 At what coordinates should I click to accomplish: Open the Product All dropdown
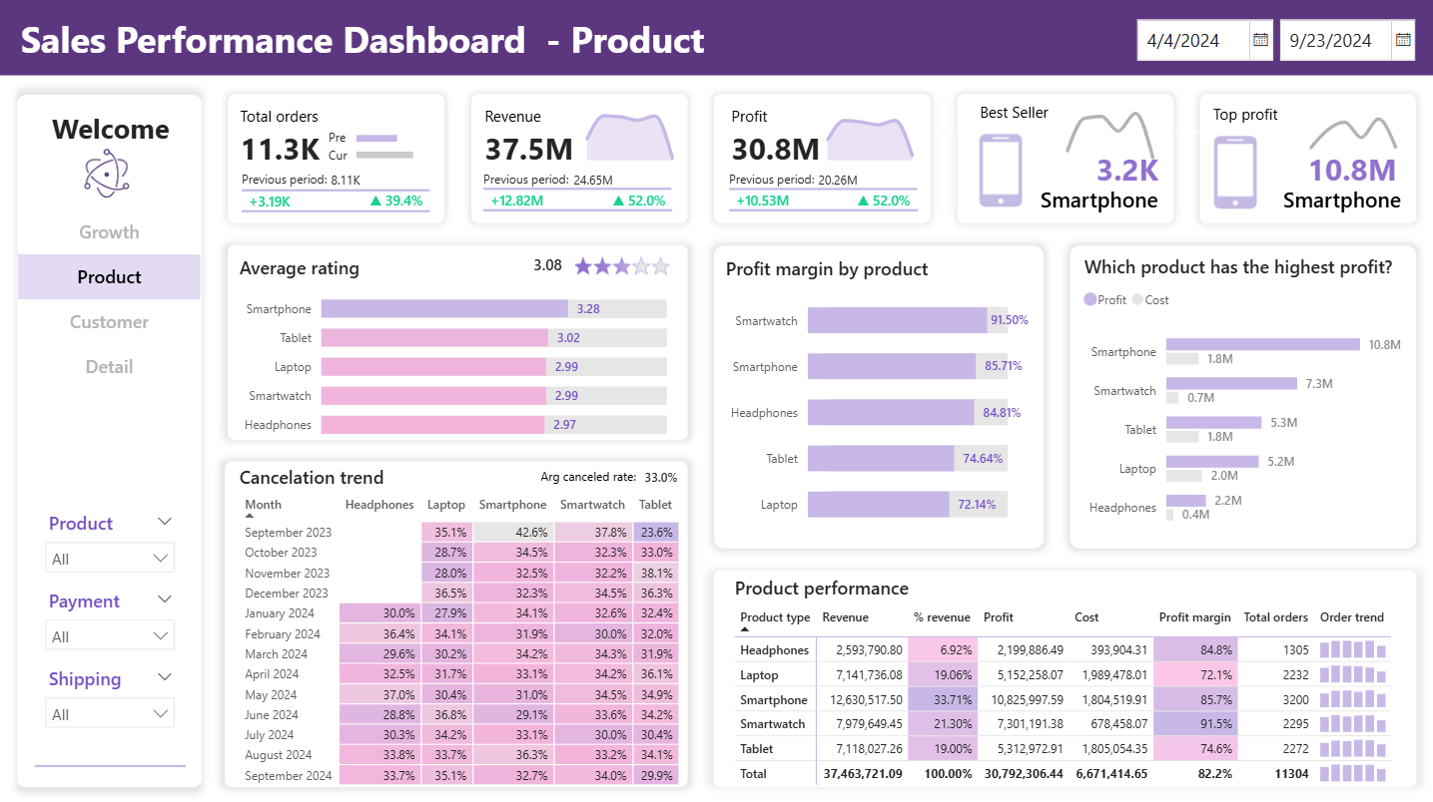110,559
